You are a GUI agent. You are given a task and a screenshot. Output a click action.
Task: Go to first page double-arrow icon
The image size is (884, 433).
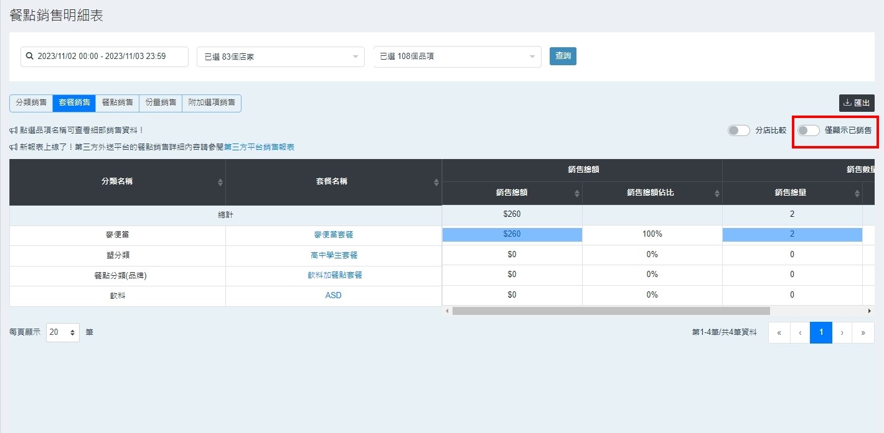click(779, 332)
